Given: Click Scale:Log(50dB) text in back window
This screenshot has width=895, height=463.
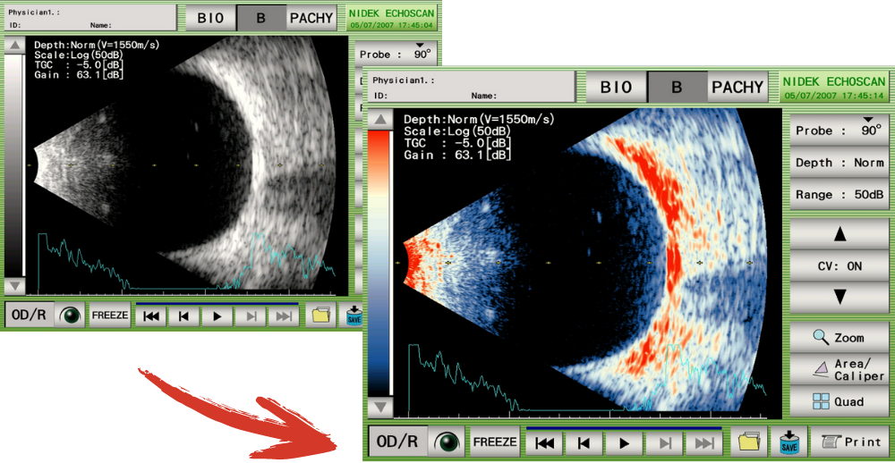Looking at the screenshot, I should coord(80,55).
